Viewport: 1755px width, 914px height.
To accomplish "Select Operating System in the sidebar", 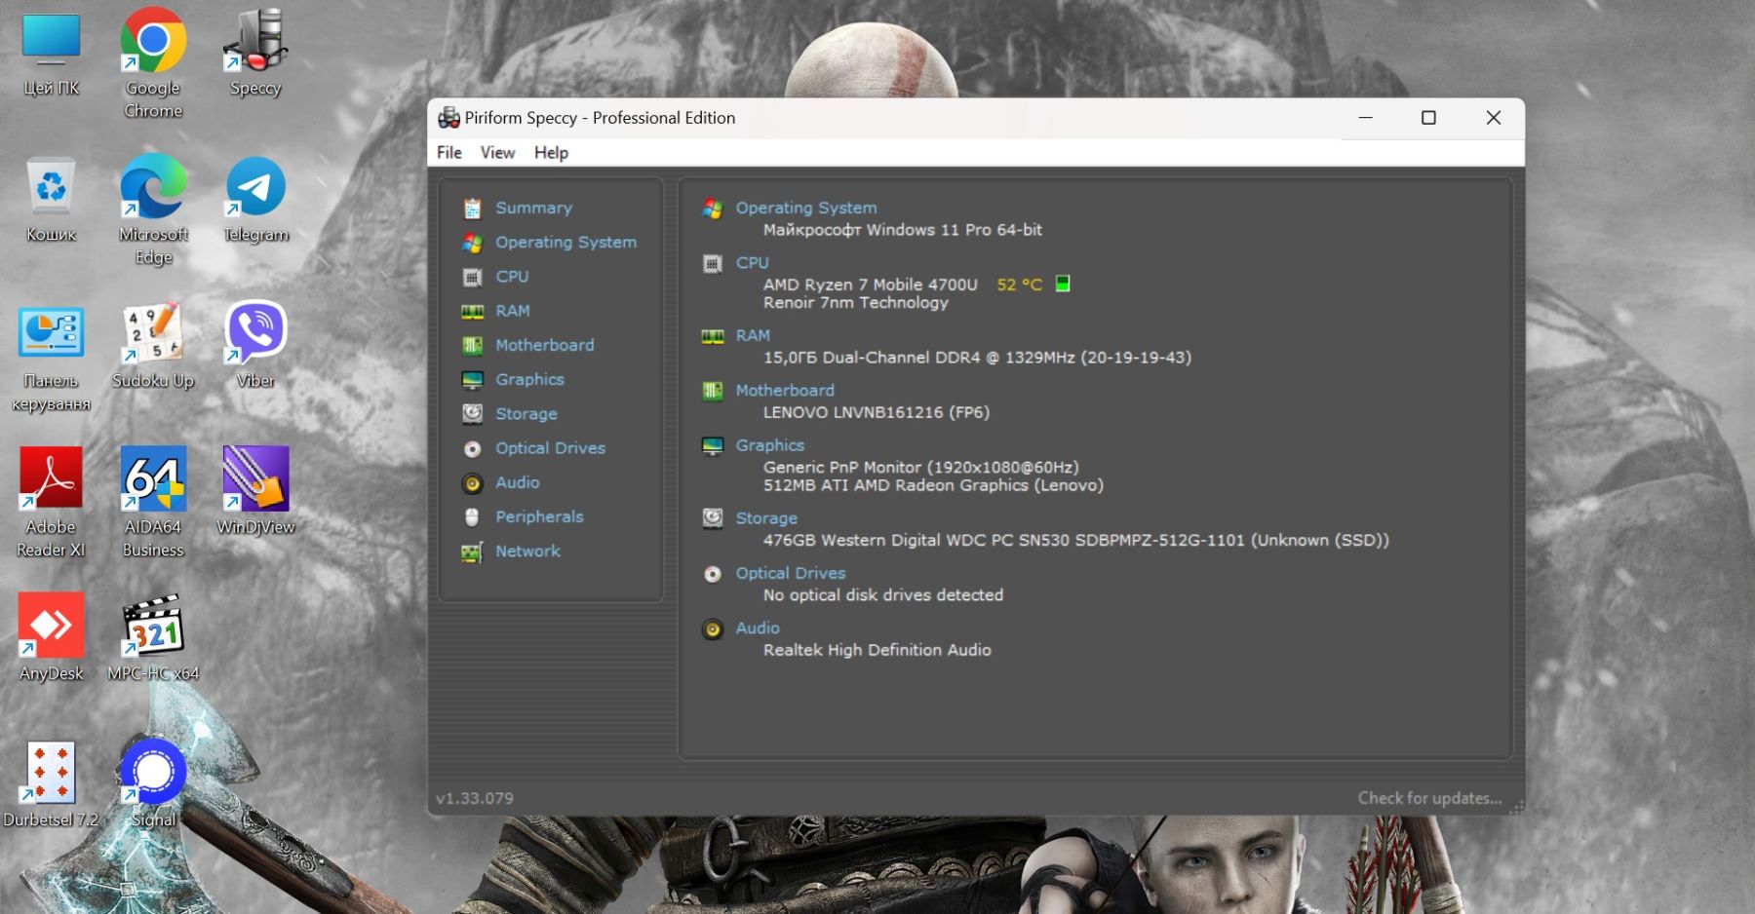I will (x=565, y=242).
